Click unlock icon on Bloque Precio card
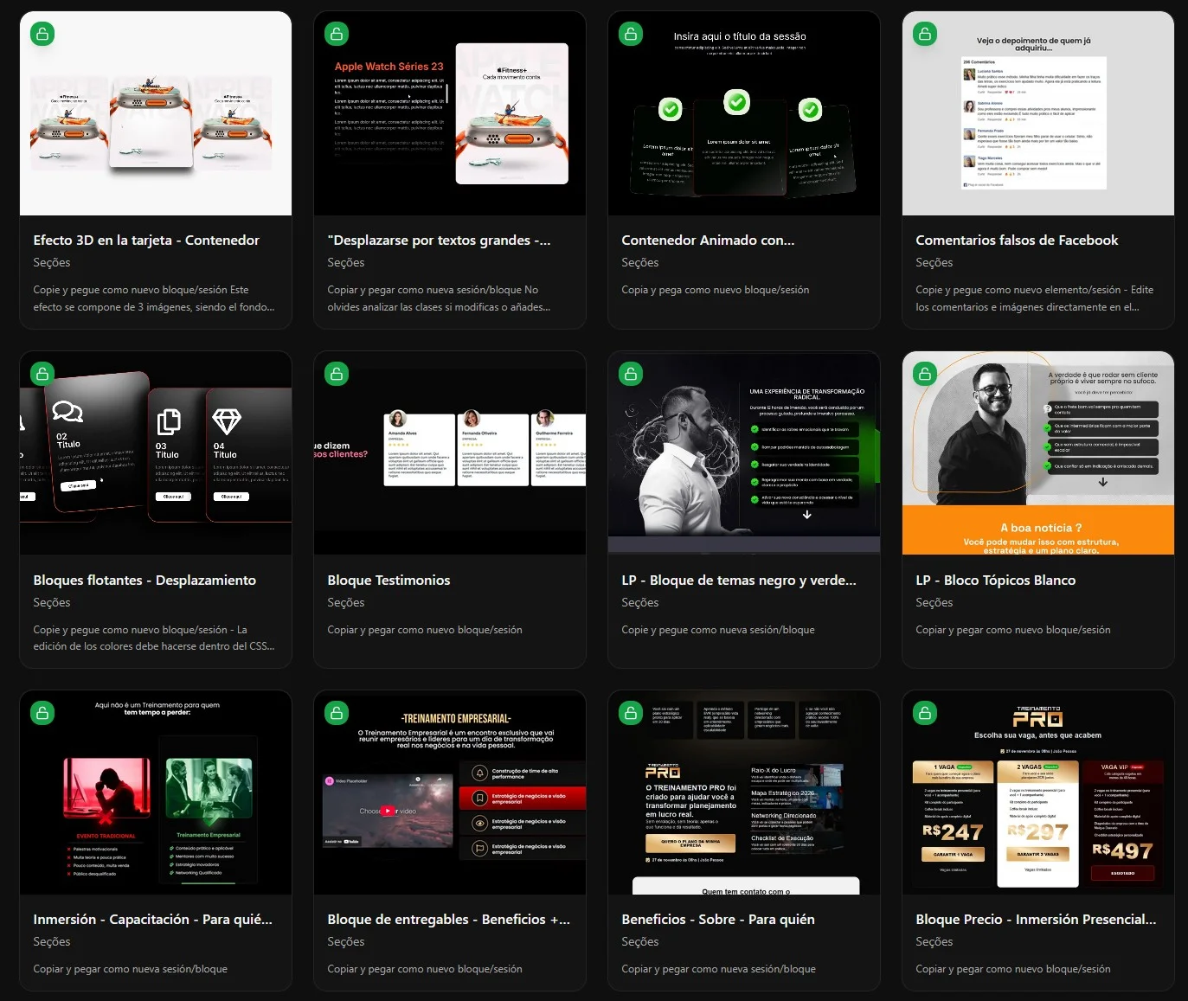Image resolution: width=1188 pixels, height=1001 pixels. click(x=925, y=713)
